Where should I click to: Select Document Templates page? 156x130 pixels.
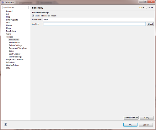pyautogui.click(x=18, y=48)
